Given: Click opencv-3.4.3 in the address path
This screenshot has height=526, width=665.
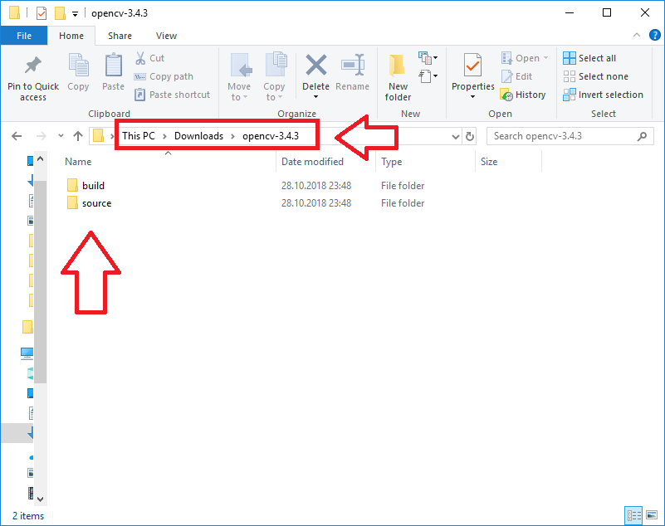Looking at the screenshot, I should pos(271,136).
